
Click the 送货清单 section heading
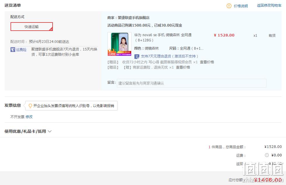[x=13, y=5]
